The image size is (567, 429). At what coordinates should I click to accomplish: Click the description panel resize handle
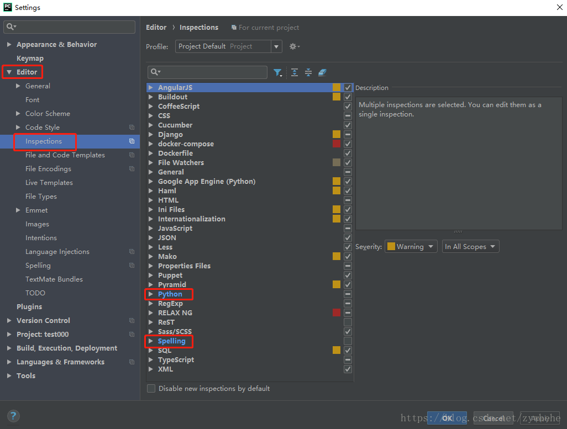click(x=458, y=232)
